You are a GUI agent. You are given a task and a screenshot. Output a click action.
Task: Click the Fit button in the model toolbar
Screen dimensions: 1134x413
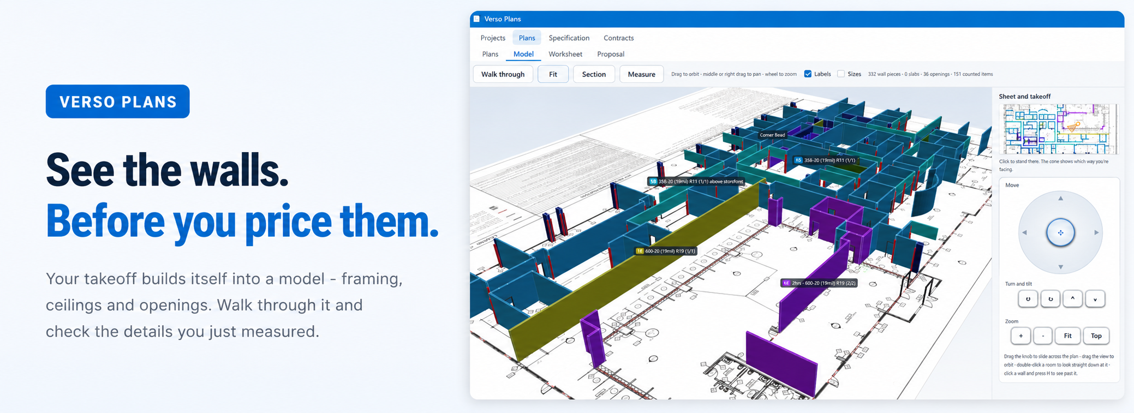tap(553, 74)
